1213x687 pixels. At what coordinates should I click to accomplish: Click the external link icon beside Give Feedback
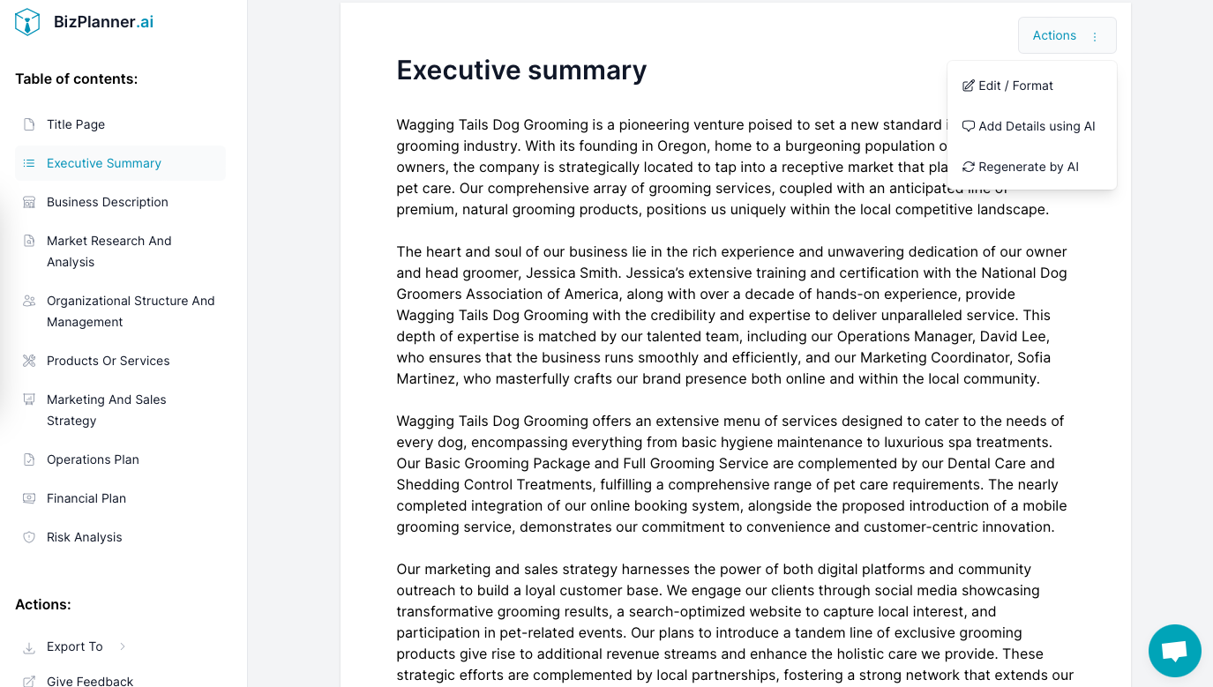[x=28, y=680]
